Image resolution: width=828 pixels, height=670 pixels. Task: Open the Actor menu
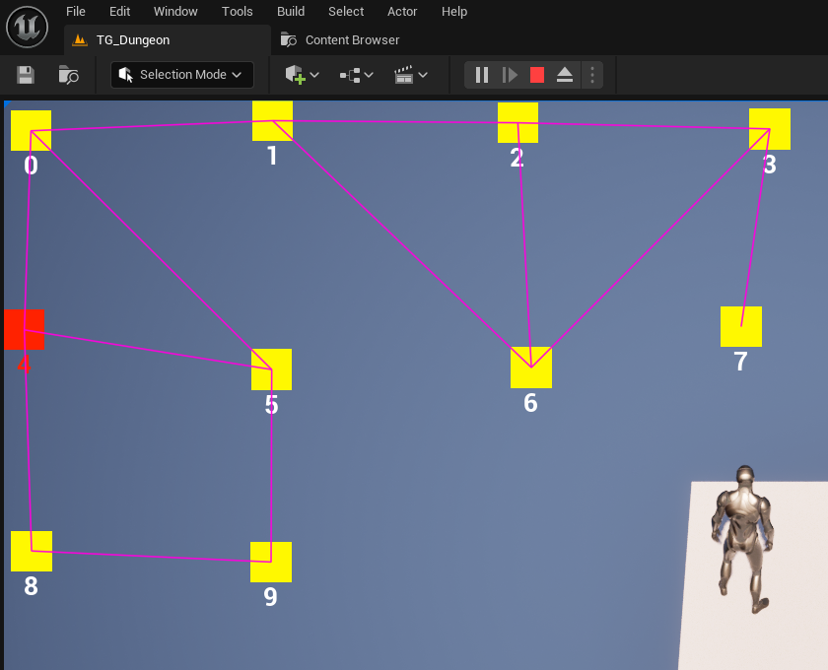pyautogui.click(x=402, y=12)
